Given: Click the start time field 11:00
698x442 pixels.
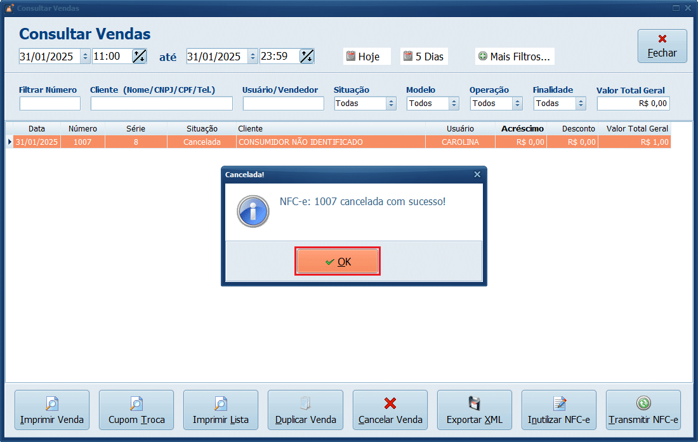Looking at the screenshot, I should tap(112, 56).
